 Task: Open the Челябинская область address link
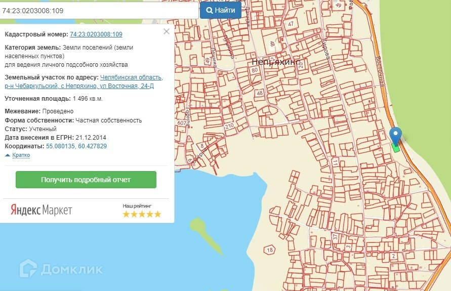(84, 81)
